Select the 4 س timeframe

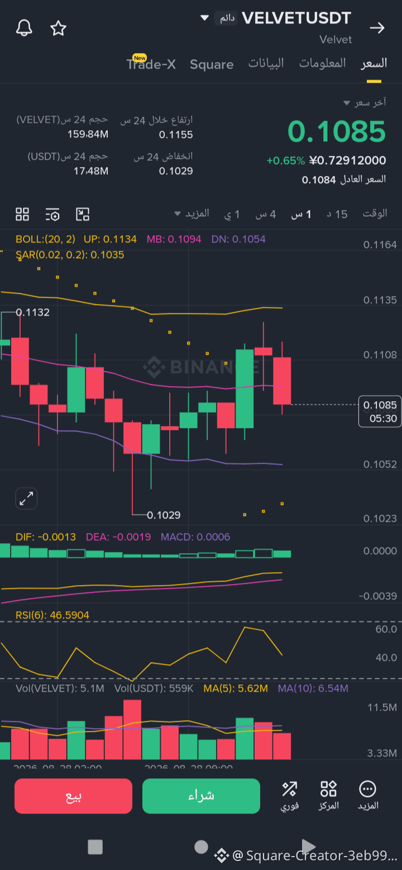(x=266, y=214)
